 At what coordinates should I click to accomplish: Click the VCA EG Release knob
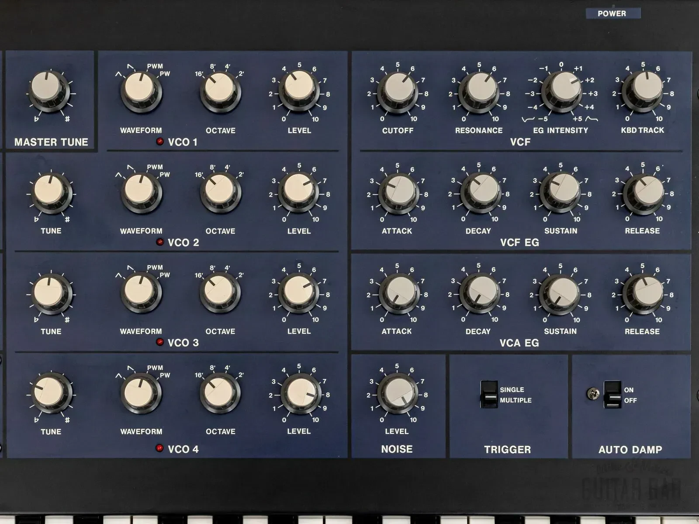pos(642,292)
